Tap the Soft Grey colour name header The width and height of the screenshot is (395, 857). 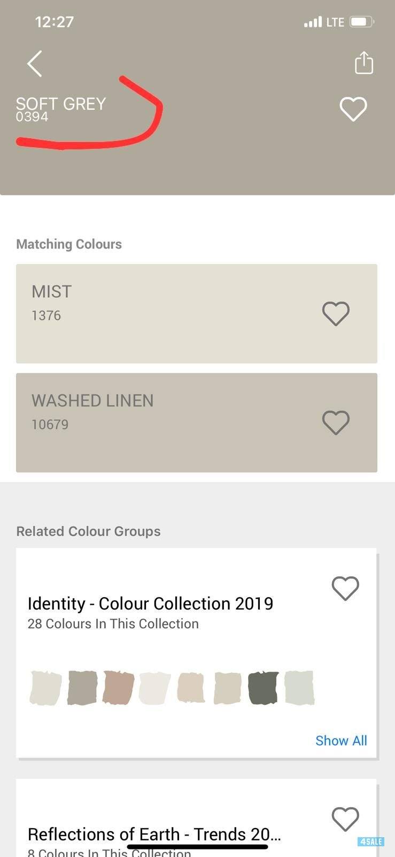[61, 104]
